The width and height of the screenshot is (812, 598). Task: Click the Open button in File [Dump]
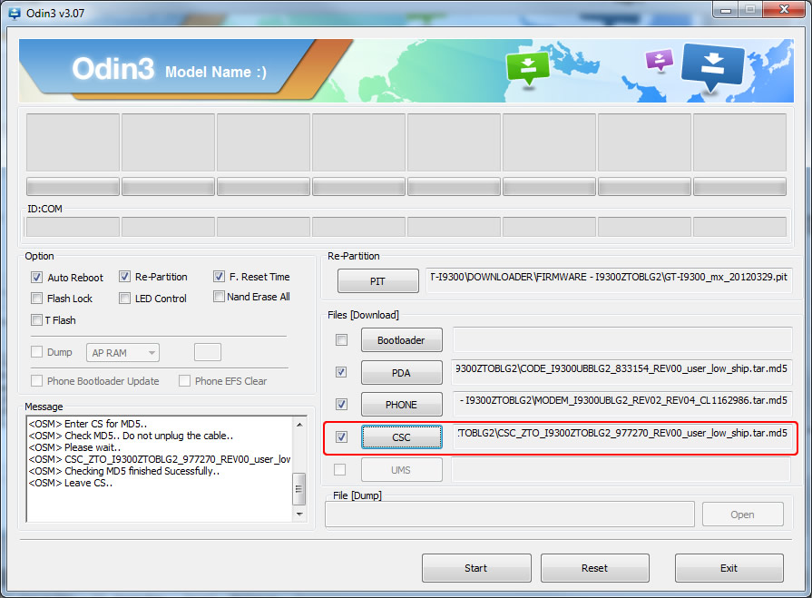coord(743,515)
